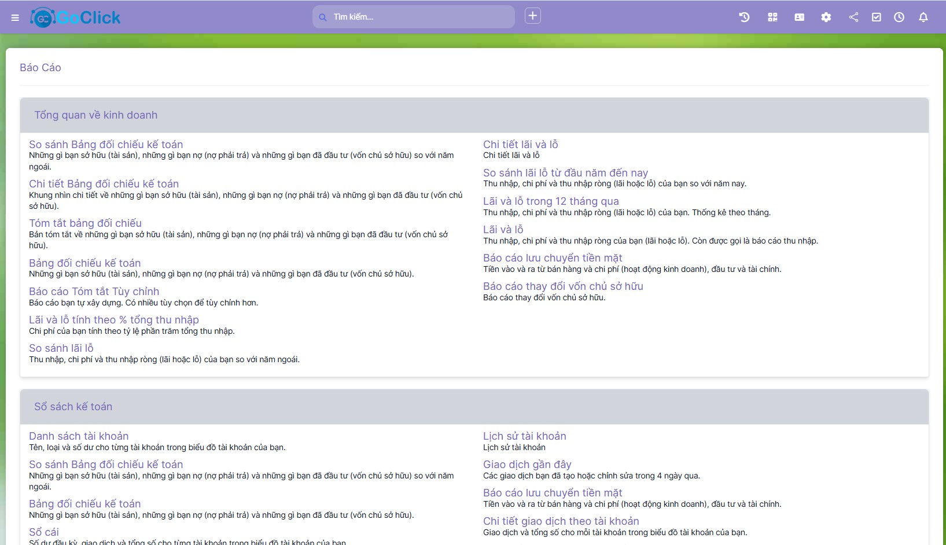Click the share icon
The image size is (946, 545).
pos(853,17)
